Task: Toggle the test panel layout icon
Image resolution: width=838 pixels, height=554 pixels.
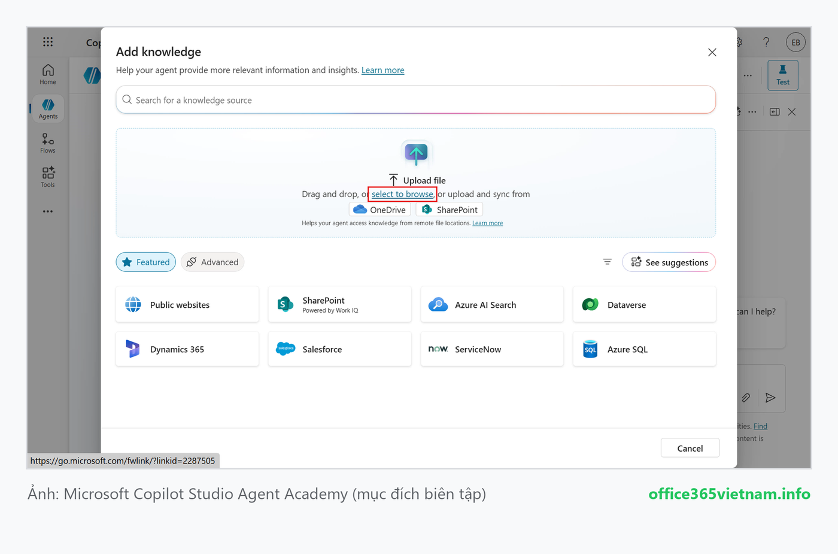Action: tap(775, 112)
